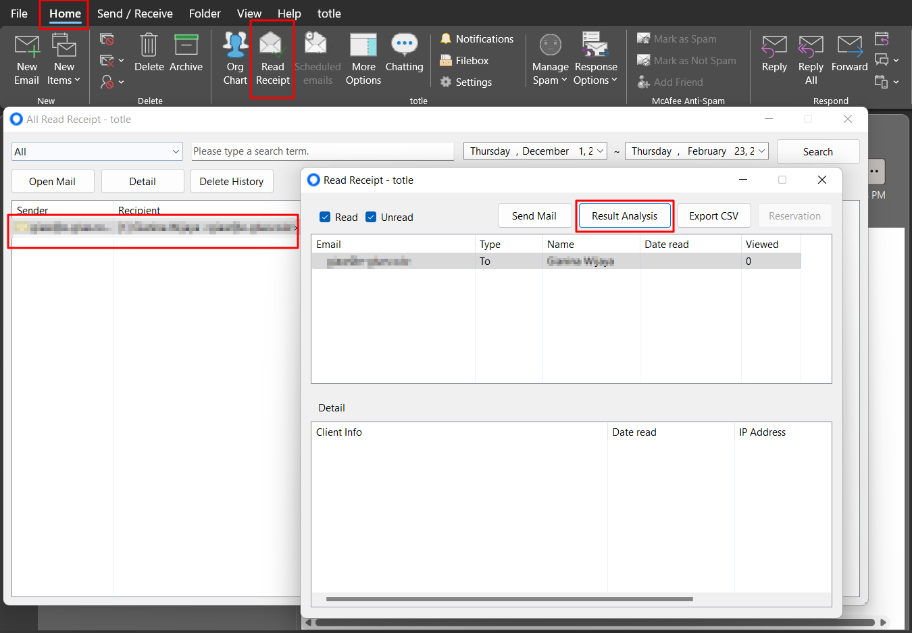Click the Open Mail button
The width and height of the screenshot is (912, 633).
(52, 182)
